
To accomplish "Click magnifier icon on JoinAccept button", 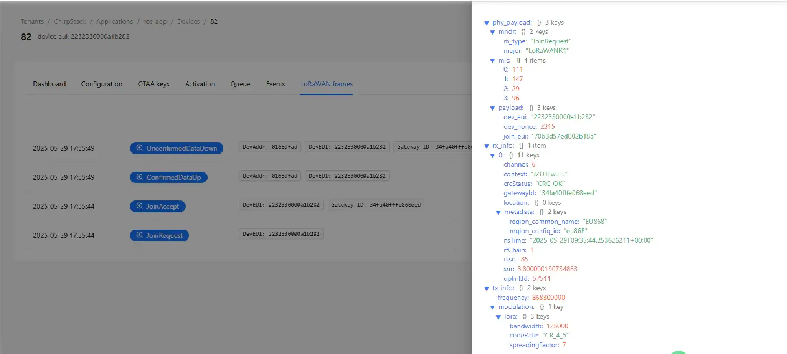I will tap(140, 206).
